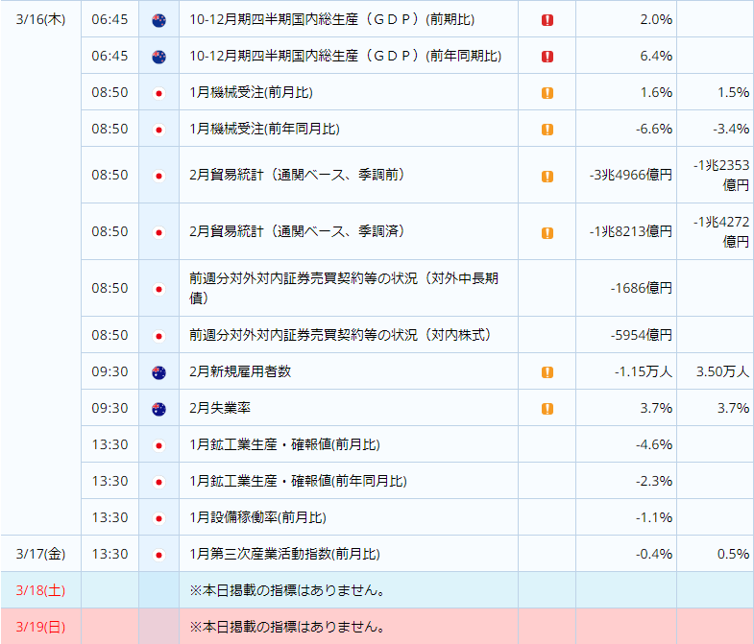Click 2月貿易統計（通関ベース、季調前） indicator name
Screen dimensions: 754x644
[x=297, y=175]
